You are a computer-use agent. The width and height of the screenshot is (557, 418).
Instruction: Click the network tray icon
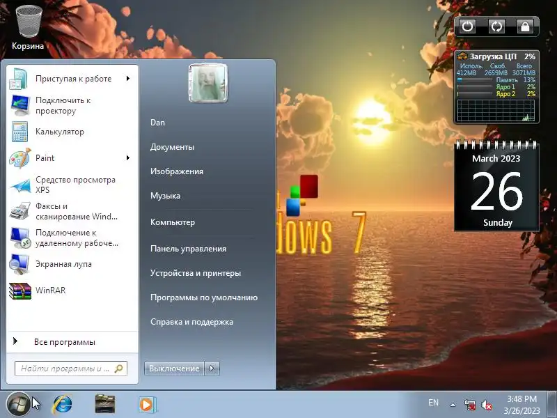469,405
